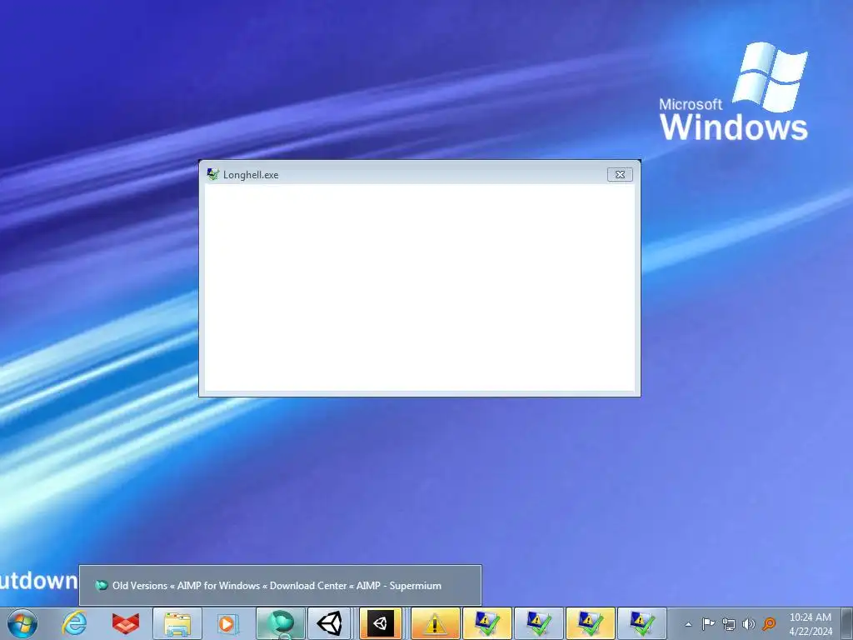Launch Internet Explorer from the taskbar
This screenshot has height=640, width=853.
pos(74,623)
